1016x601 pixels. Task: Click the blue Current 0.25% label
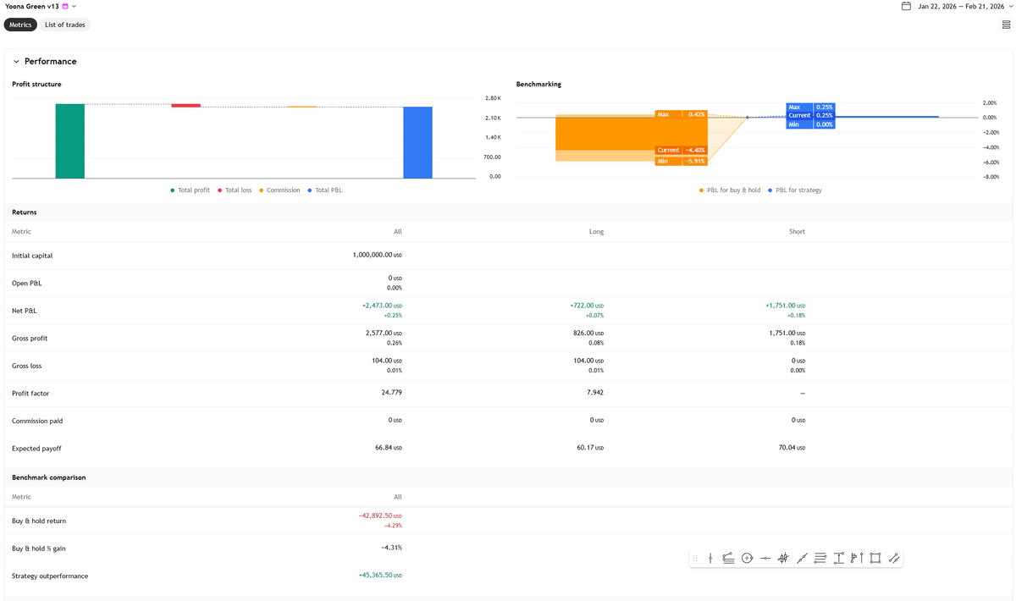point(810,115)
